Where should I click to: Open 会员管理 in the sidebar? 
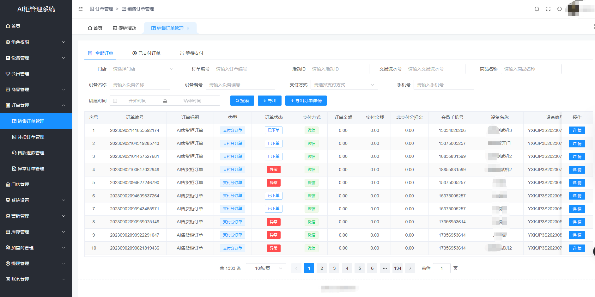point(36,74)
